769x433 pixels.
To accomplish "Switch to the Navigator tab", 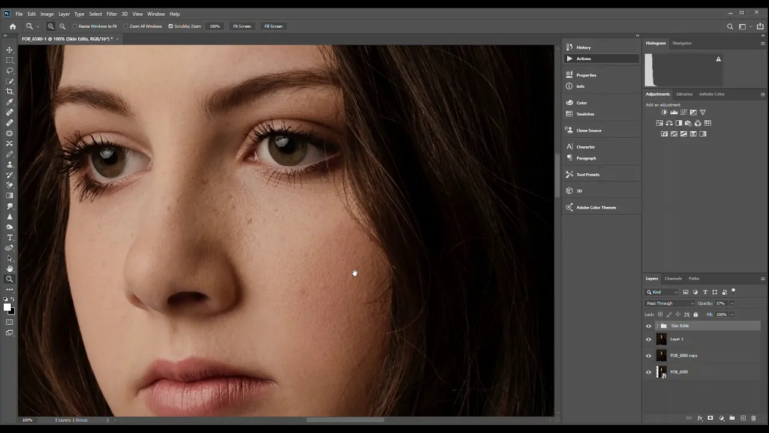I will point(682,43).
